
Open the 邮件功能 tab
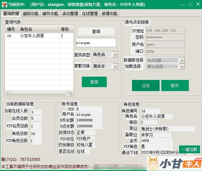(x=50, y=13)
